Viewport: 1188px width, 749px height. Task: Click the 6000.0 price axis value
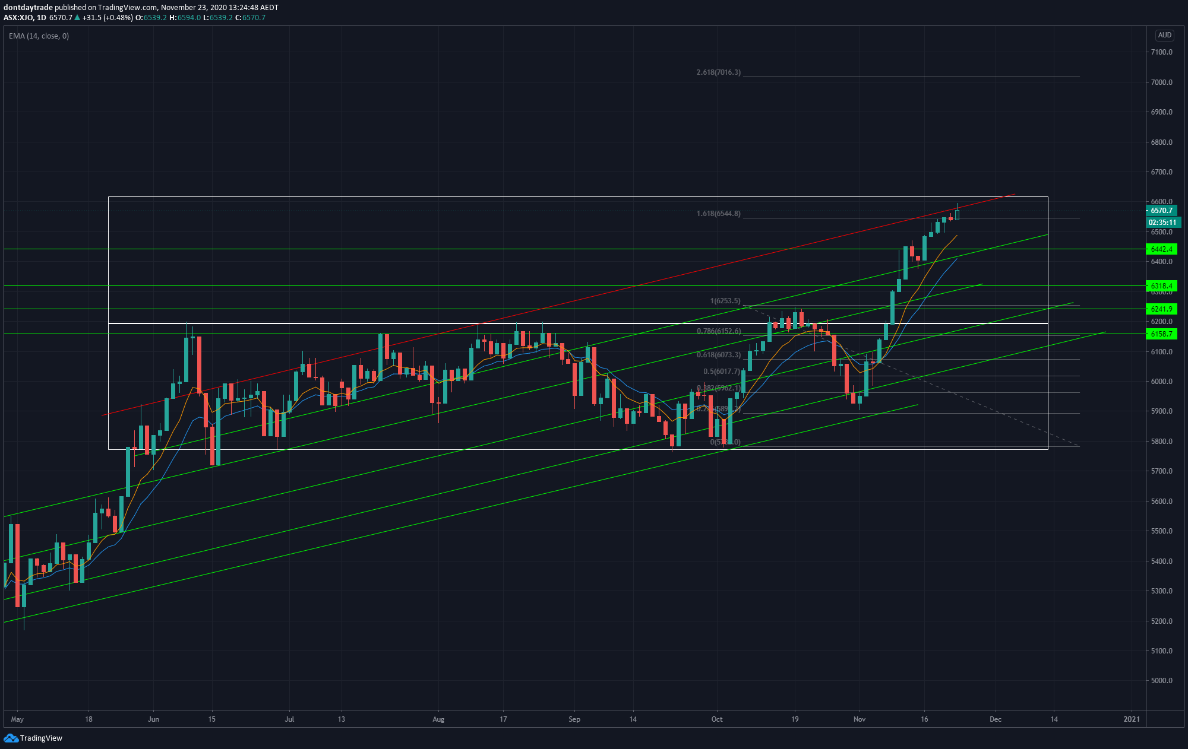click(x=1161, y=382)
